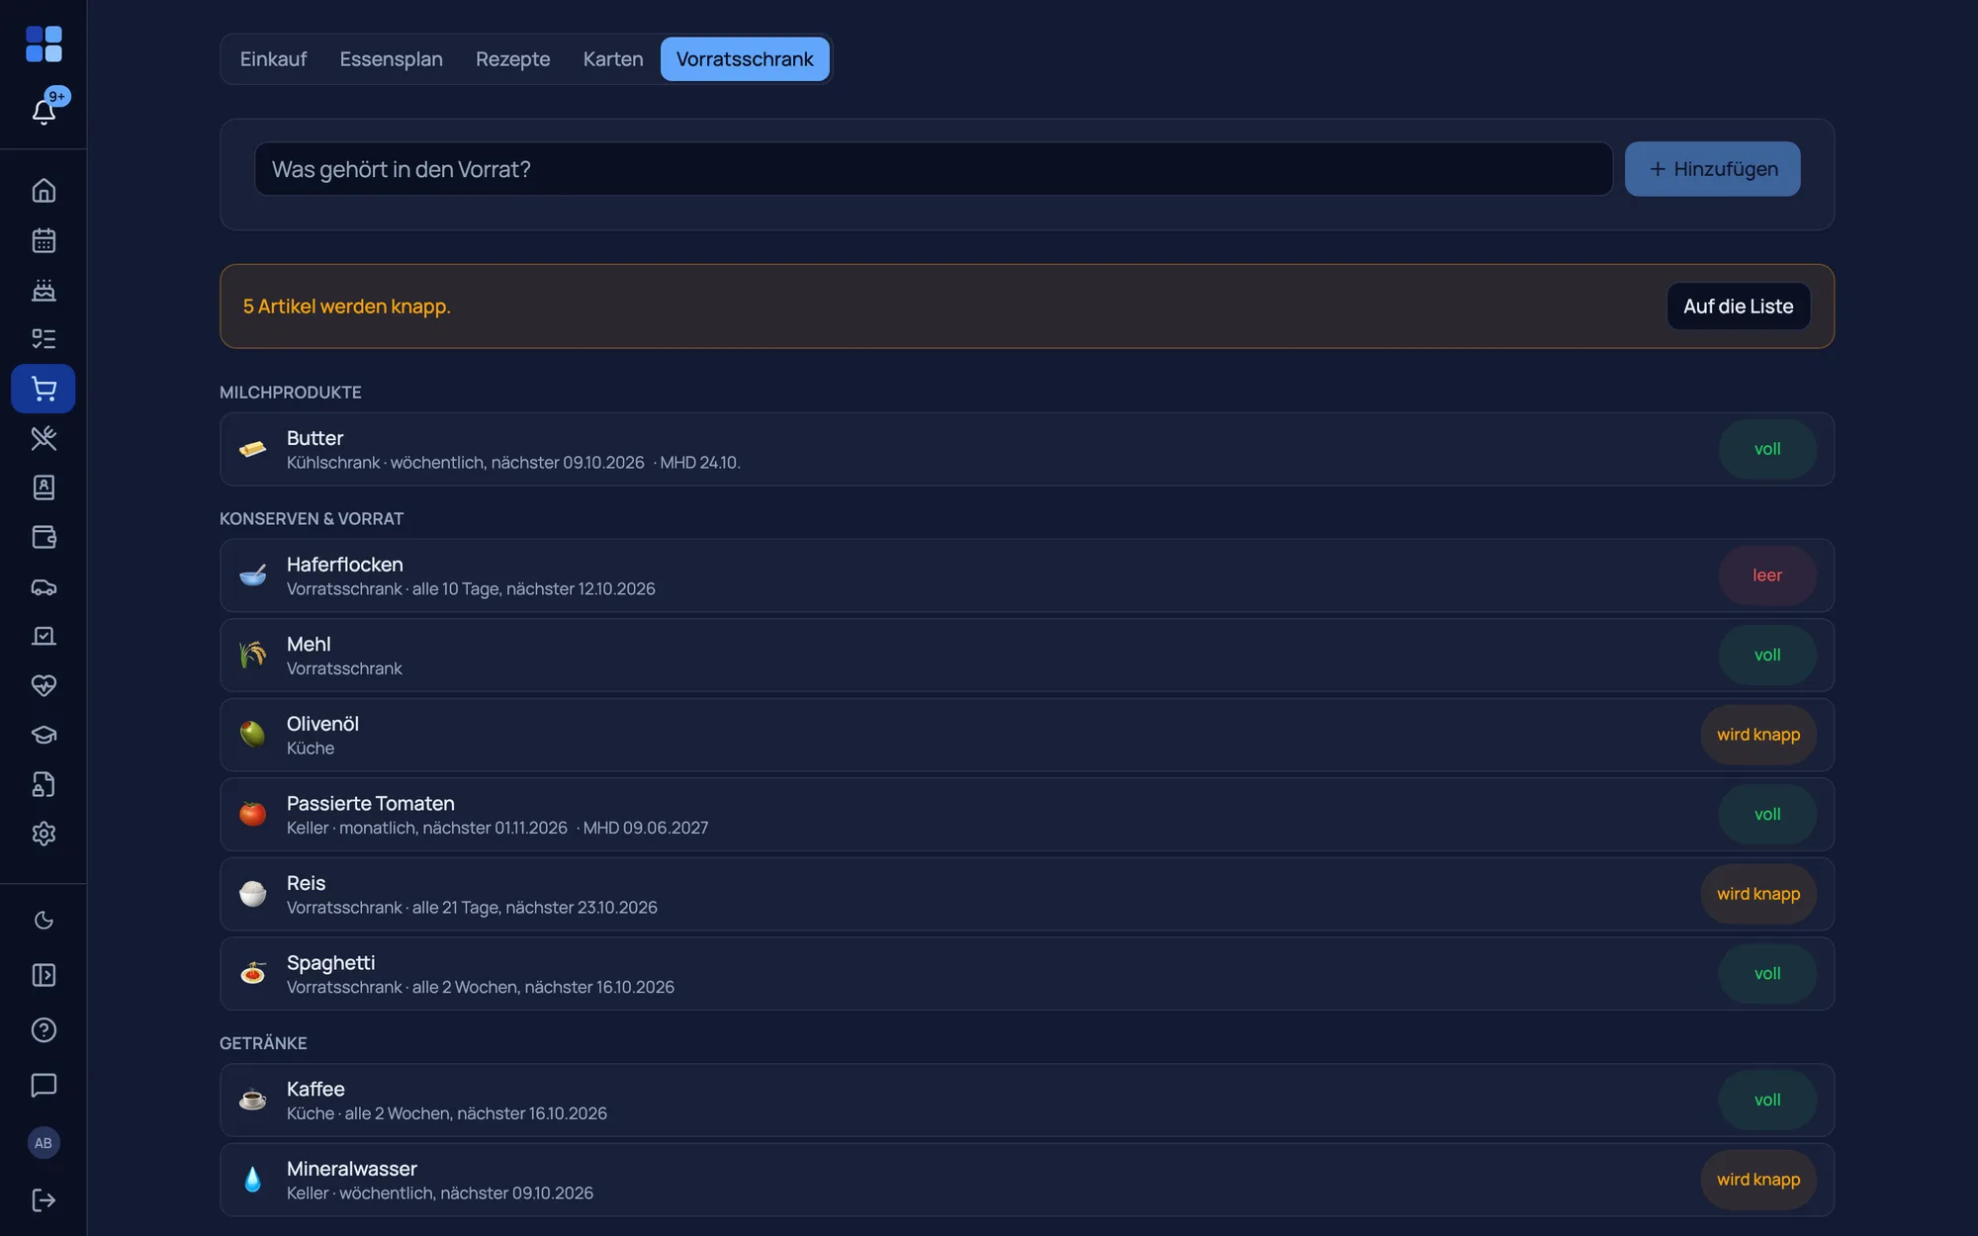Open the Kaffee item row
1978x1236 pixels.
coord(1027,1101)
